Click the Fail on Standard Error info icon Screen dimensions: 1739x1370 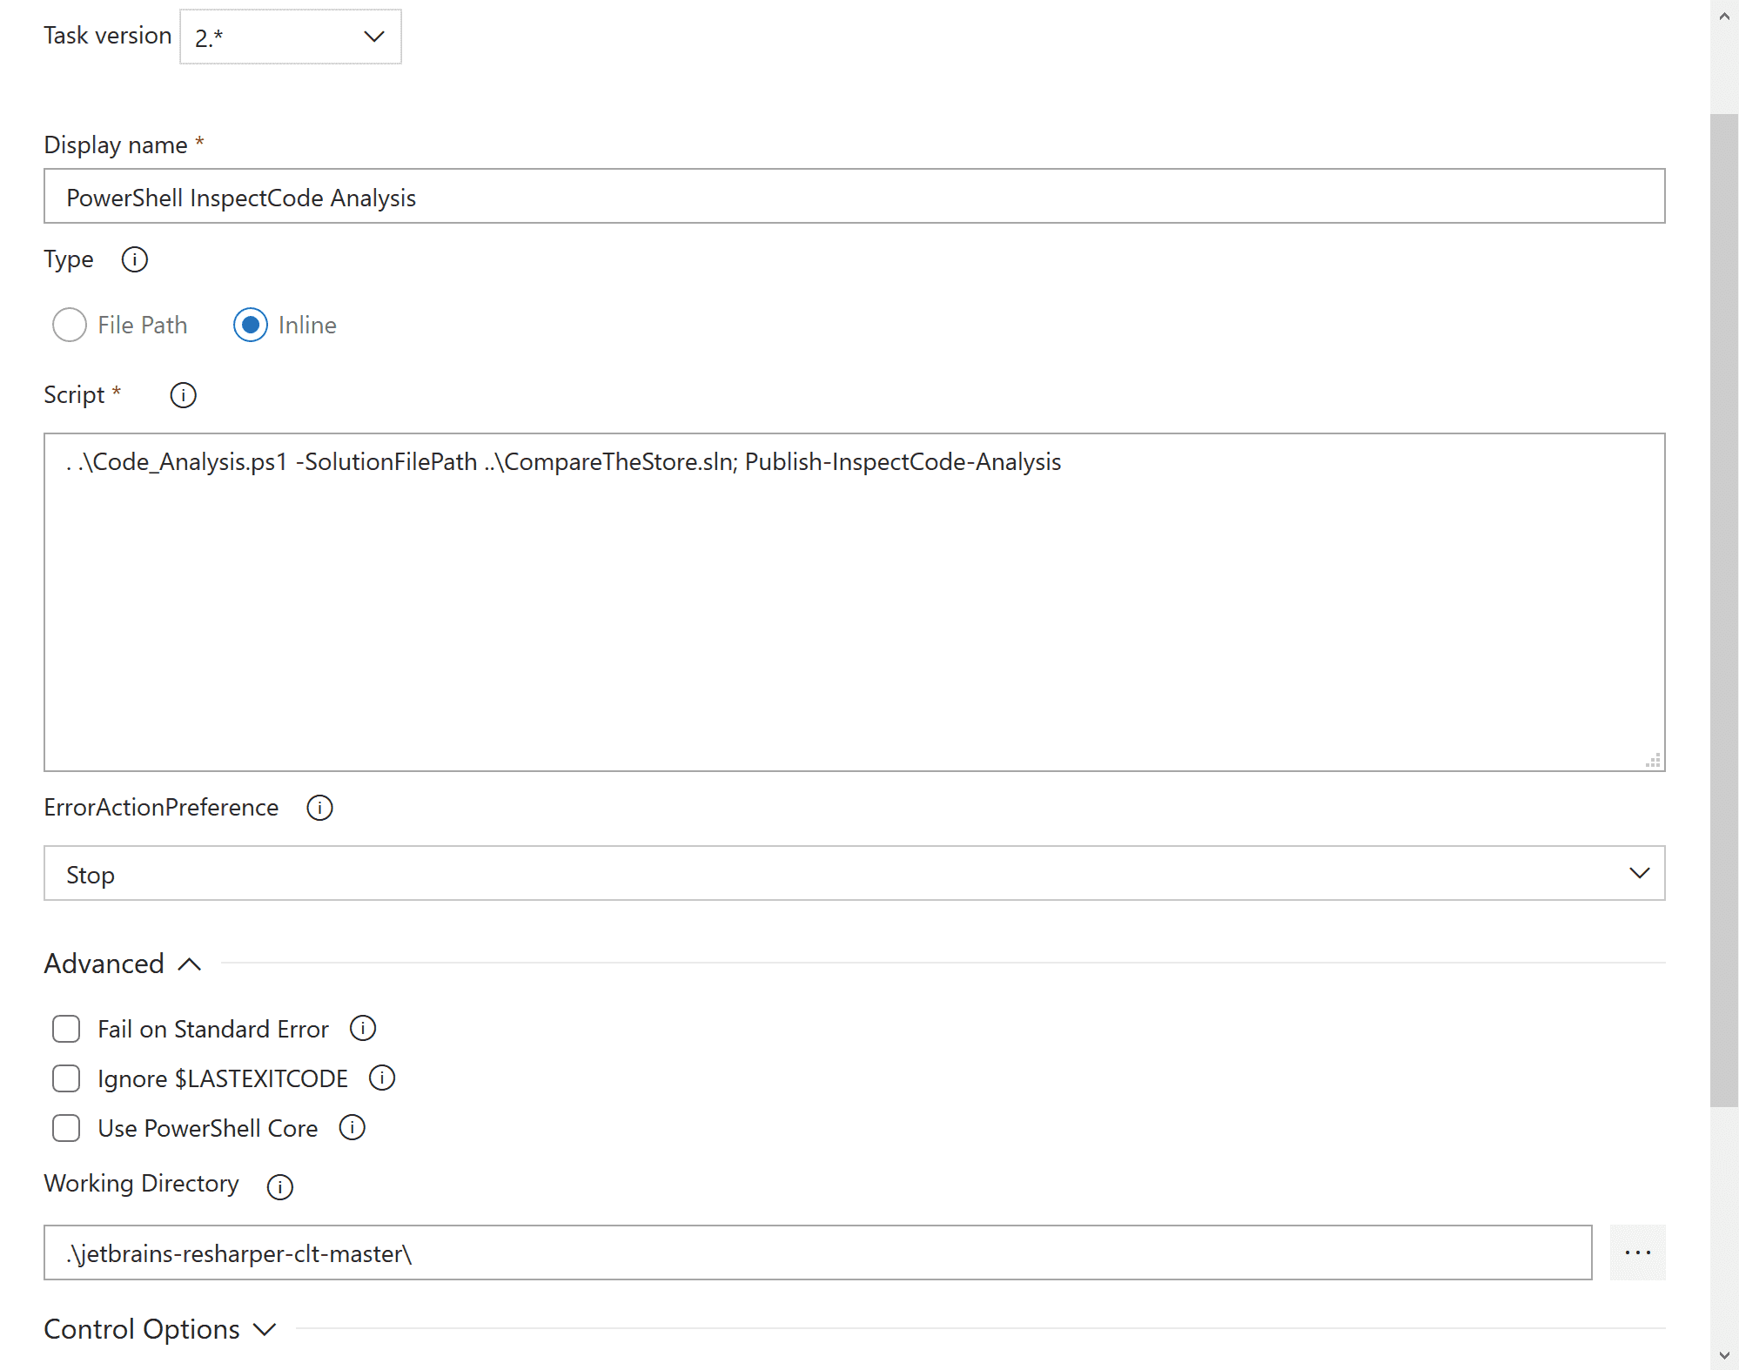[363, 1029]
